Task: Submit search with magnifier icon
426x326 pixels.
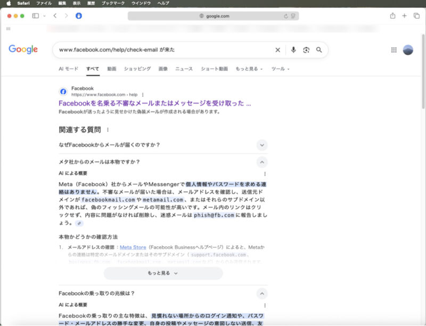Action: [319, 50]
